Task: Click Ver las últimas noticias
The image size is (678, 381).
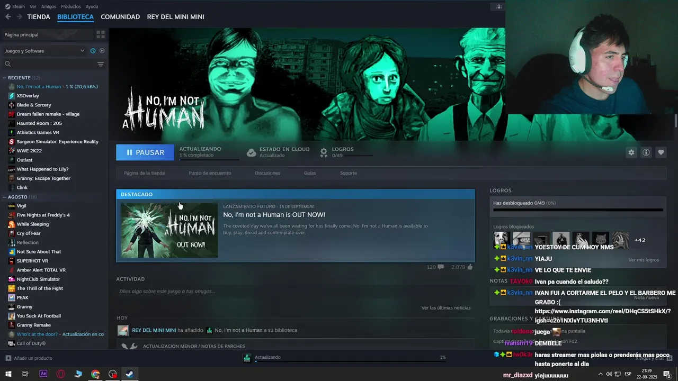Action: [446, 307]
